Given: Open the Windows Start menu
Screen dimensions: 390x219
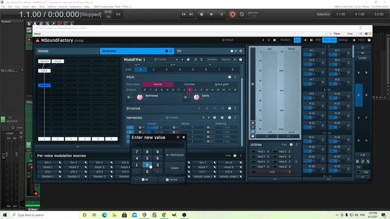Looking at the screenshot, I should (5, 215).
